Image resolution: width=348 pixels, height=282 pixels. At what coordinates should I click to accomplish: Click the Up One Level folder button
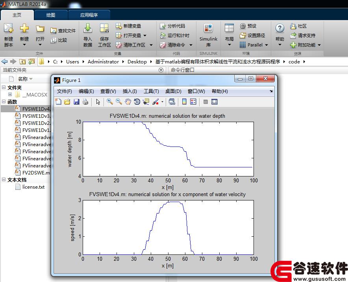tap(22, 61)
